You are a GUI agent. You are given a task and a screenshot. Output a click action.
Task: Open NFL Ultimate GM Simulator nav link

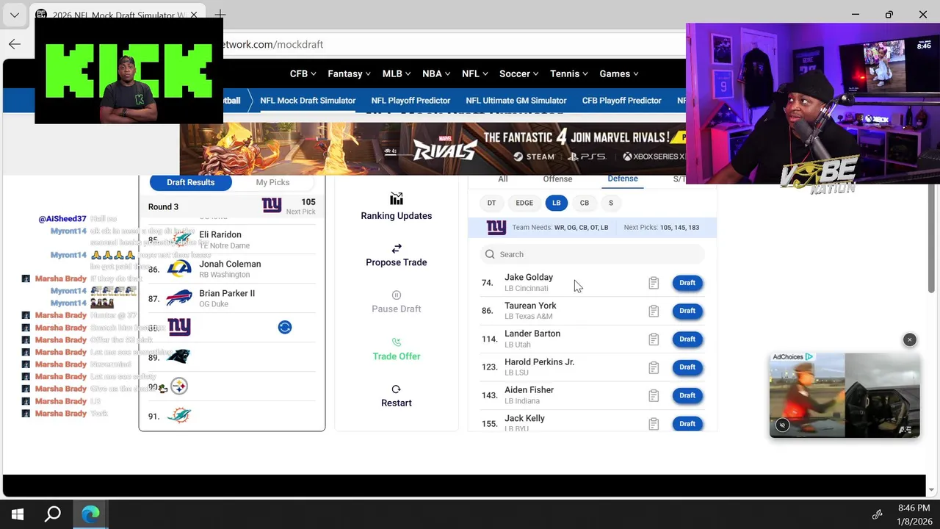[516, 101]
